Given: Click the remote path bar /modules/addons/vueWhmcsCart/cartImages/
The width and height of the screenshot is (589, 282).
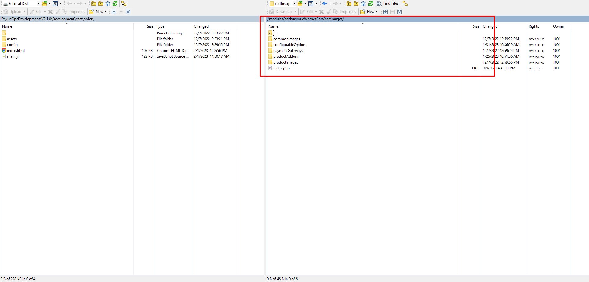Looking at the screenshot, I should (306, 19).
